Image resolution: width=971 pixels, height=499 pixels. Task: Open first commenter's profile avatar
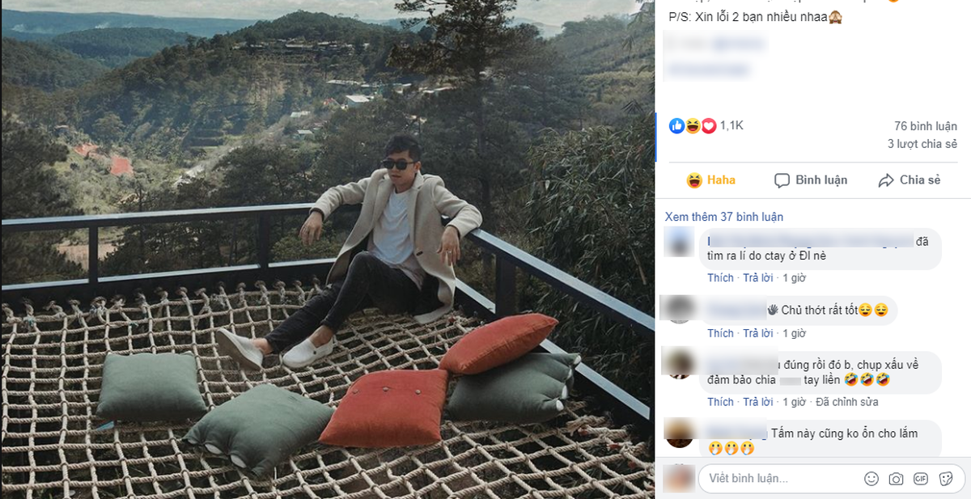(x=678, y=241)
